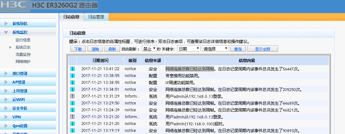Click the arrow icon beside 安全专区

point(6,108)
